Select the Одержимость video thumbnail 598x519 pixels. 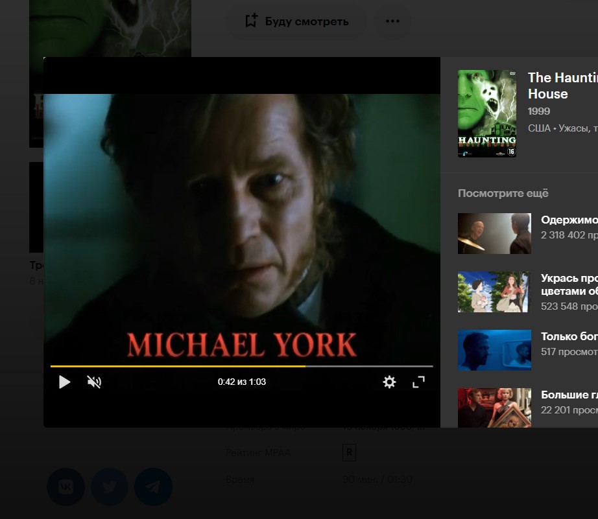tap(494, 234)
